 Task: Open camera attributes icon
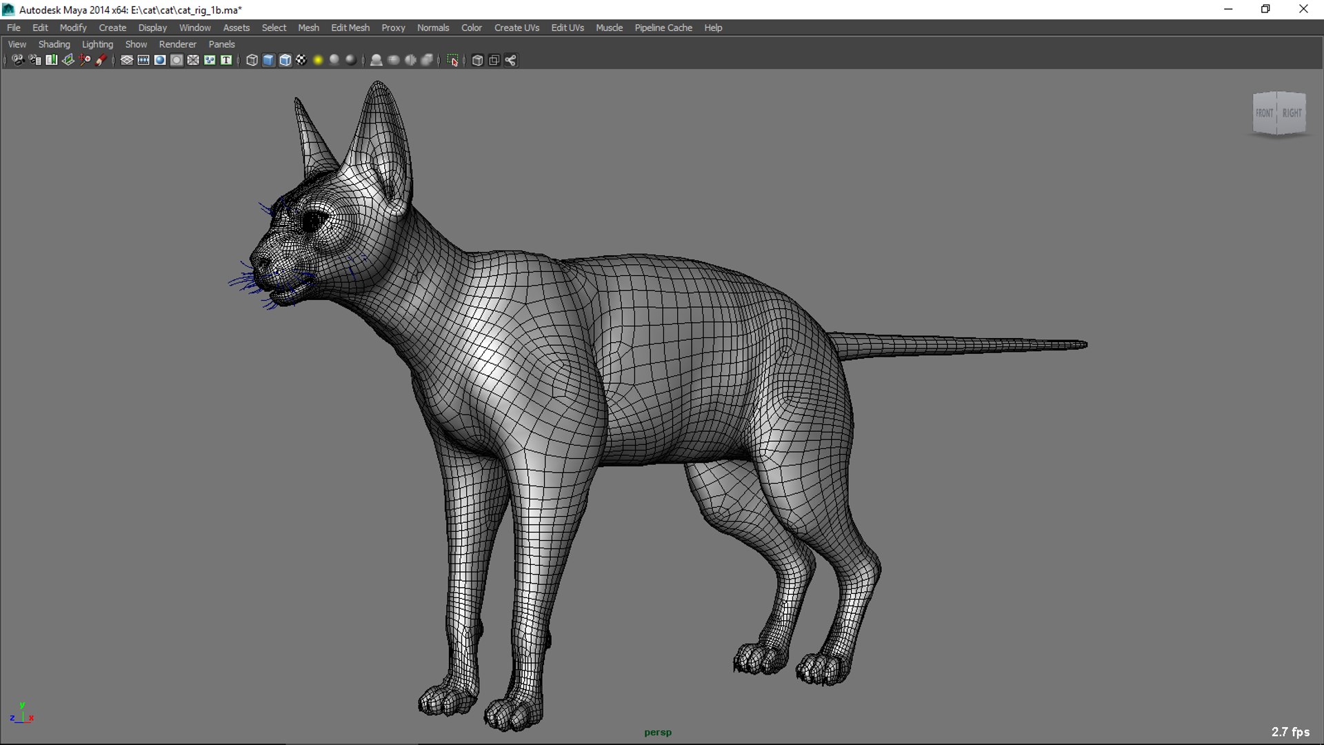[x=34, y=60]
